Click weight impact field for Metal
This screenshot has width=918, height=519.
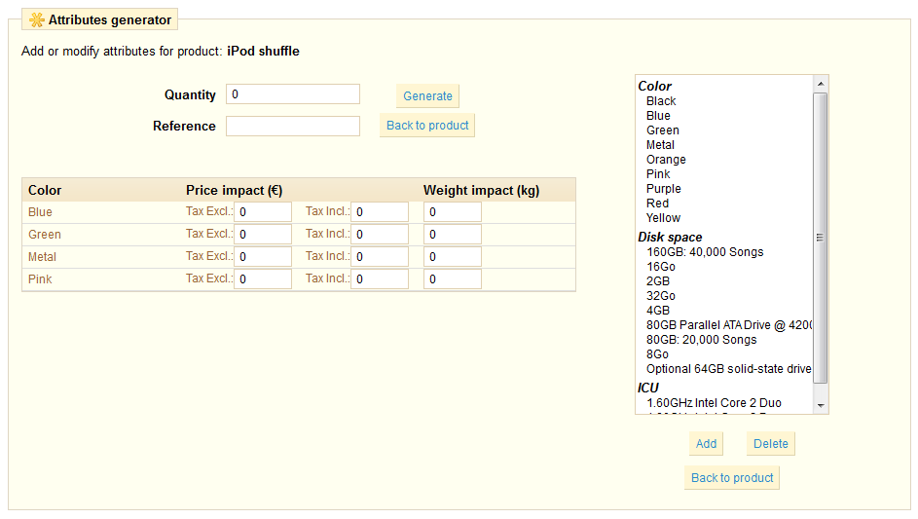click(453, 256)
